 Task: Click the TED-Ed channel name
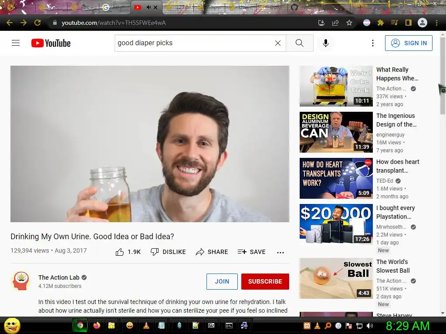click(385, 180)
